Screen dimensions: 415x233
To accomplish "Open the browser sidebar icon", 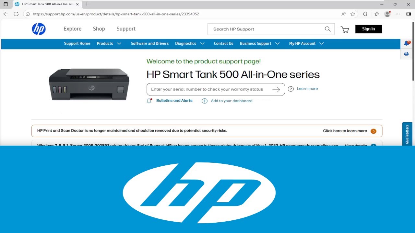I will pos(409,14).
